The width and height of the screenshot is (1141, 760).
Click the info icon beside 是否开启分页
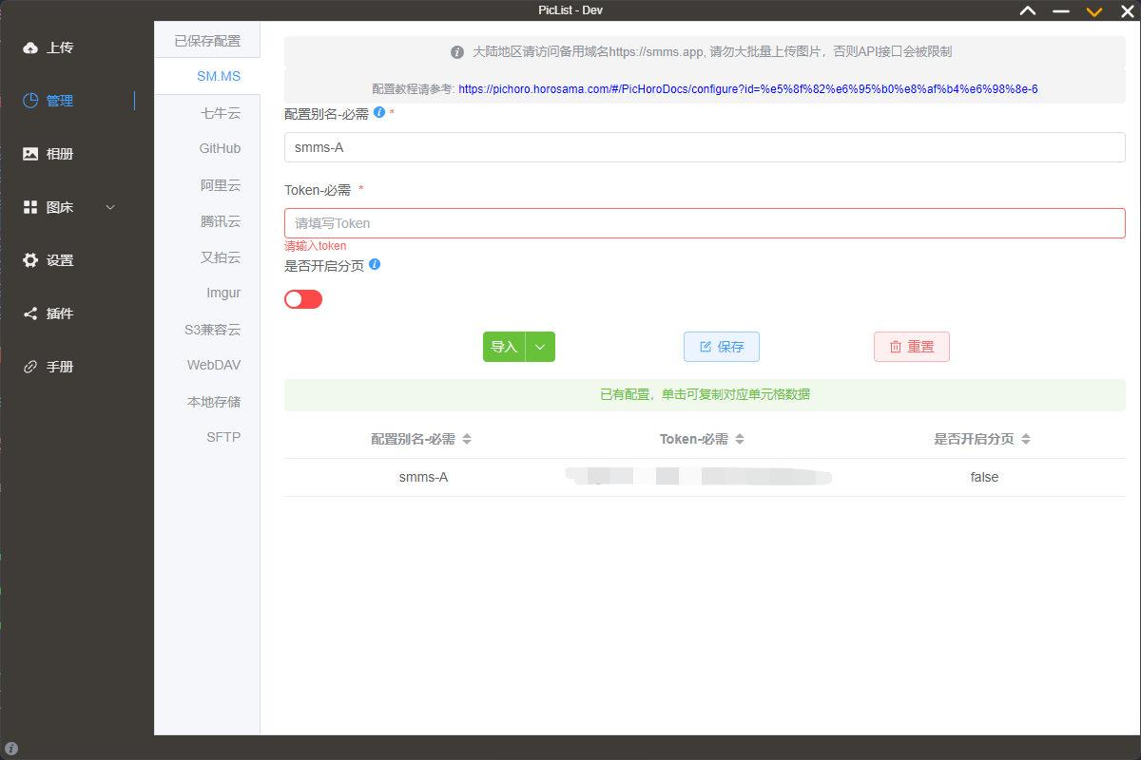pos(374,264)
